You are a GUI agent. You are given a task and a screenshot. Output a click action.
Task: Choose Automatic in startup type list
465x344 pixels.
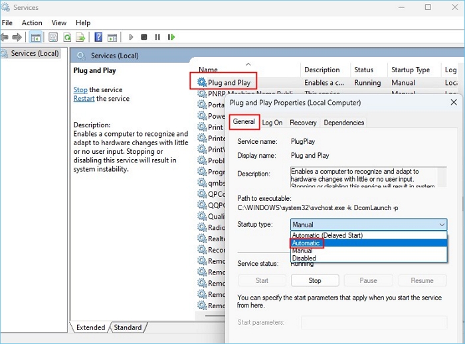[307, 243]
